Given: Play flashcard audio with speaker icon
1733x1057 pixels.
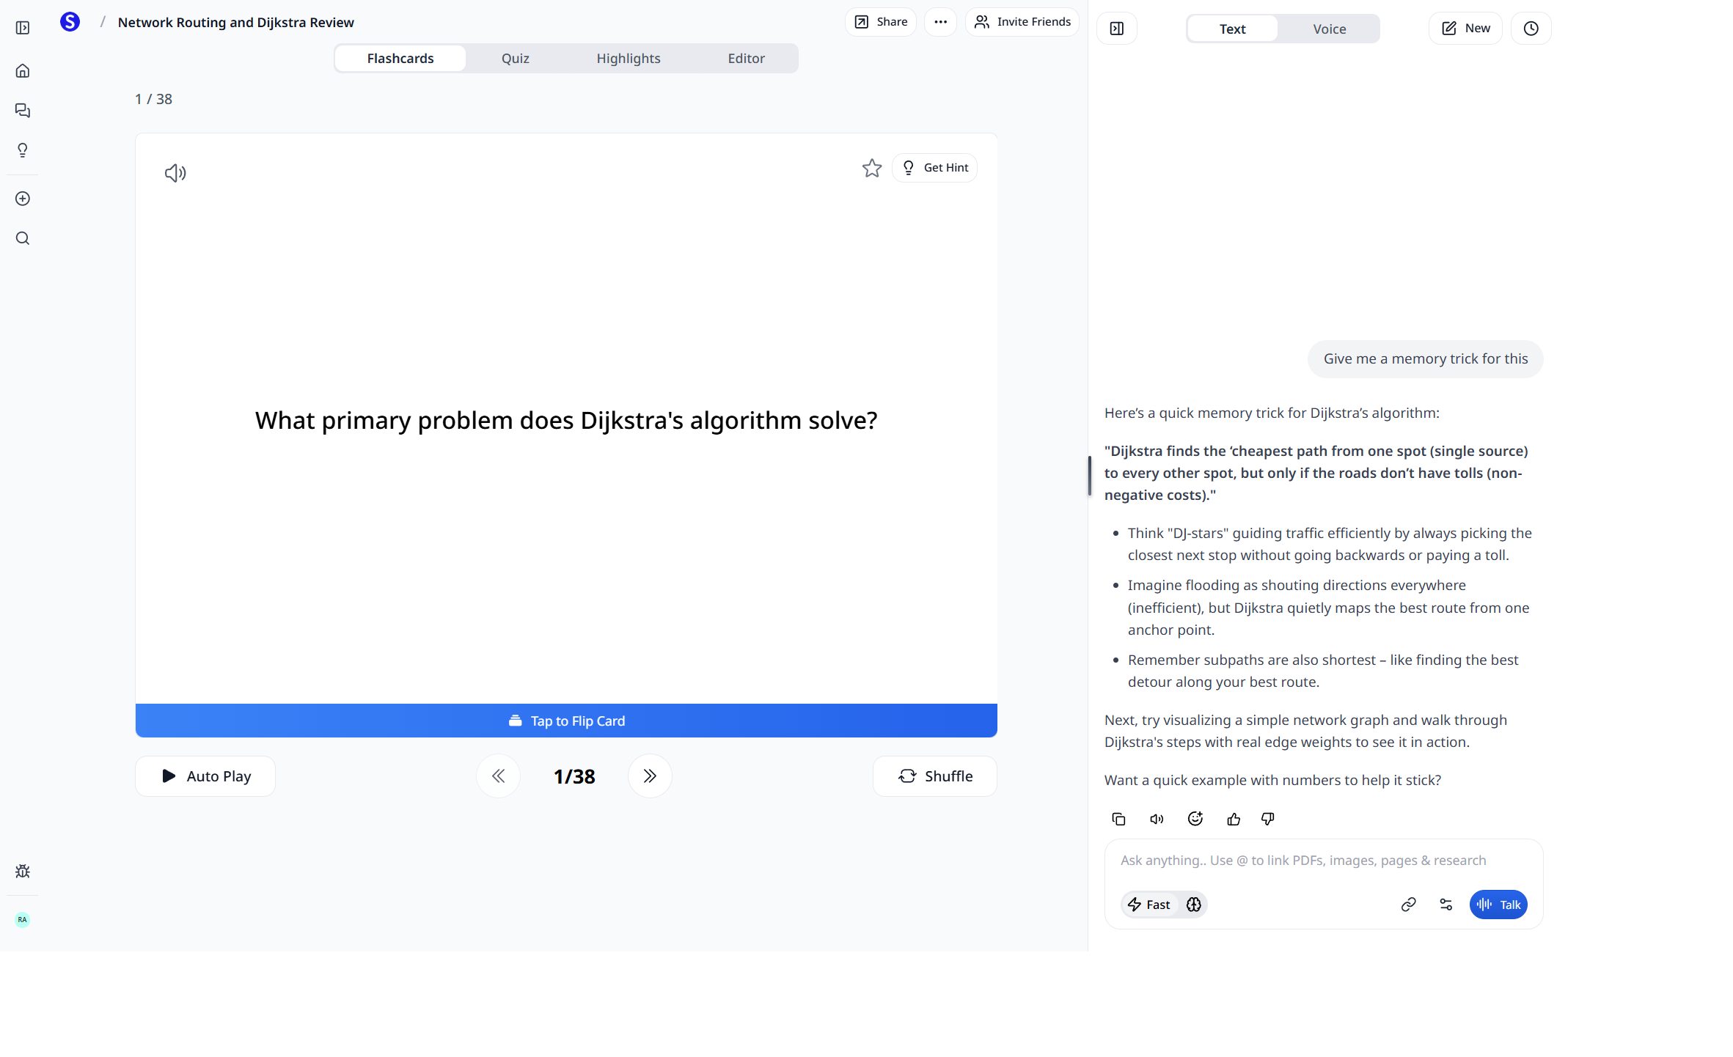Looking at the screenshot, I should pos(175,173).
